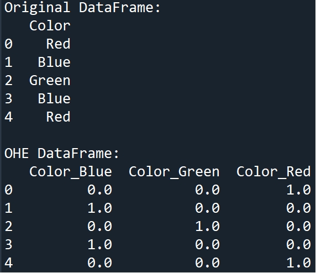Select the 'Green' value in row 2
The height and width of the screenshot is (273, 316).
pos(50,81)
